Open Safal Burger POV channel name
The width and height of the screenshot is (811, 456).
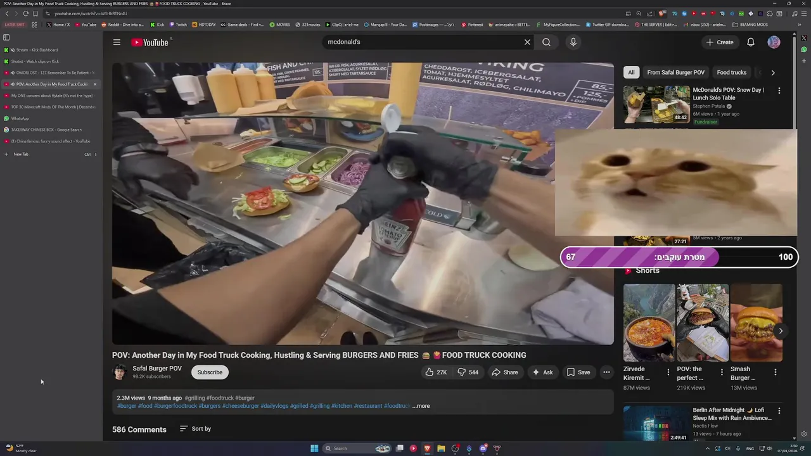pos(156,369)
